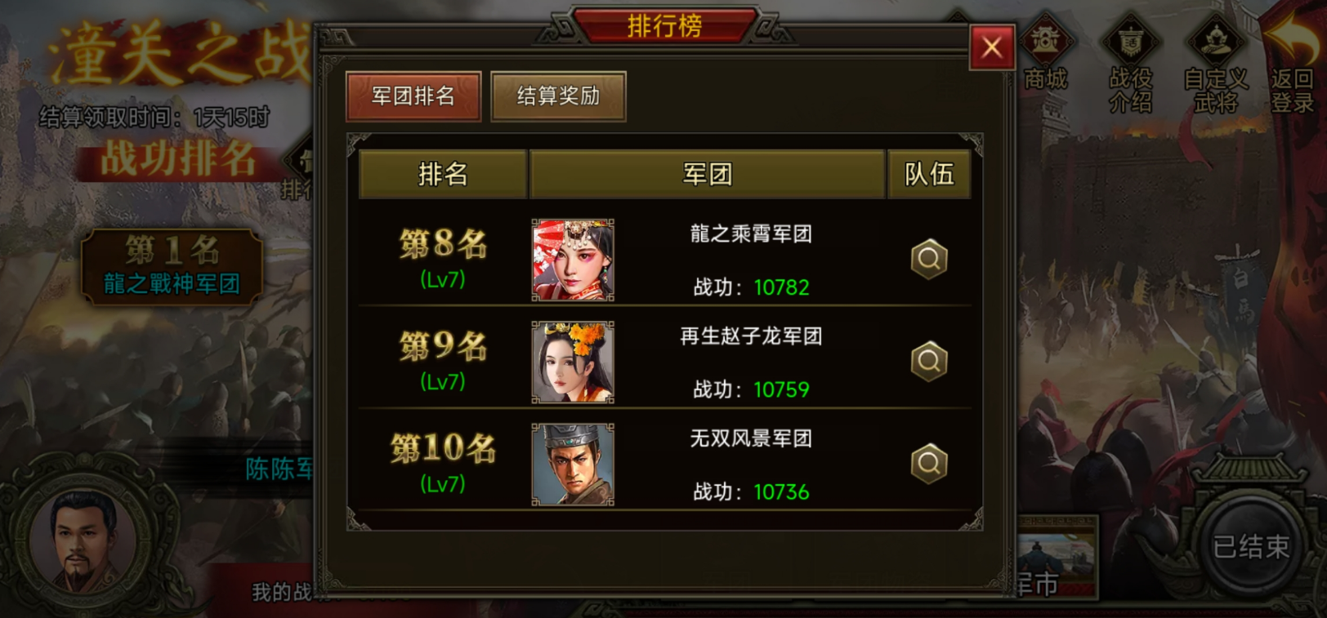Select the 10th place legion avatar
The height and width of the screenshot is (618, 1327).
pyautogui.click(x=573, y=465)
